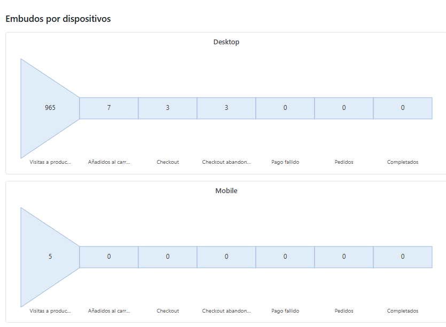Select Desktop funnel's add-to-cart segment showing 7
The width and height of the screenshot is (446, 327).
(109, 108)
